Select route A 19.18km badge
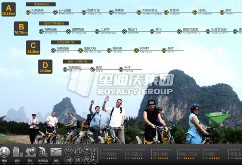This screenshot has width=242, height=165. [9, 9]
